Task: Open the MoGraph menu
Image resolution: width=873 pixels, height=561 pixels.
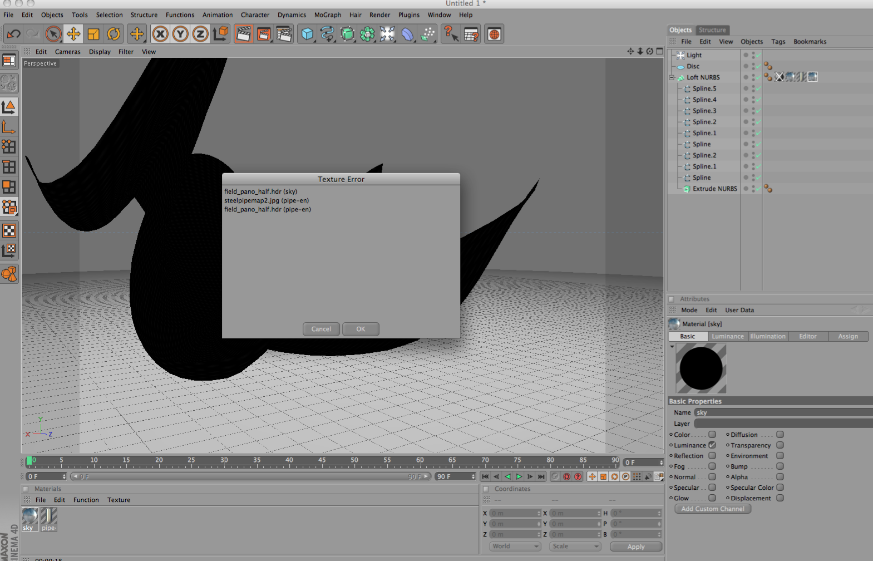Action: (x=328, y=15)
